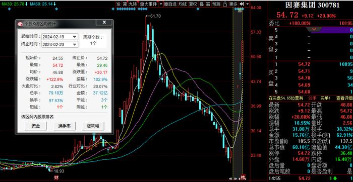Toggle 均线 moving average lines

click(183, 4)
